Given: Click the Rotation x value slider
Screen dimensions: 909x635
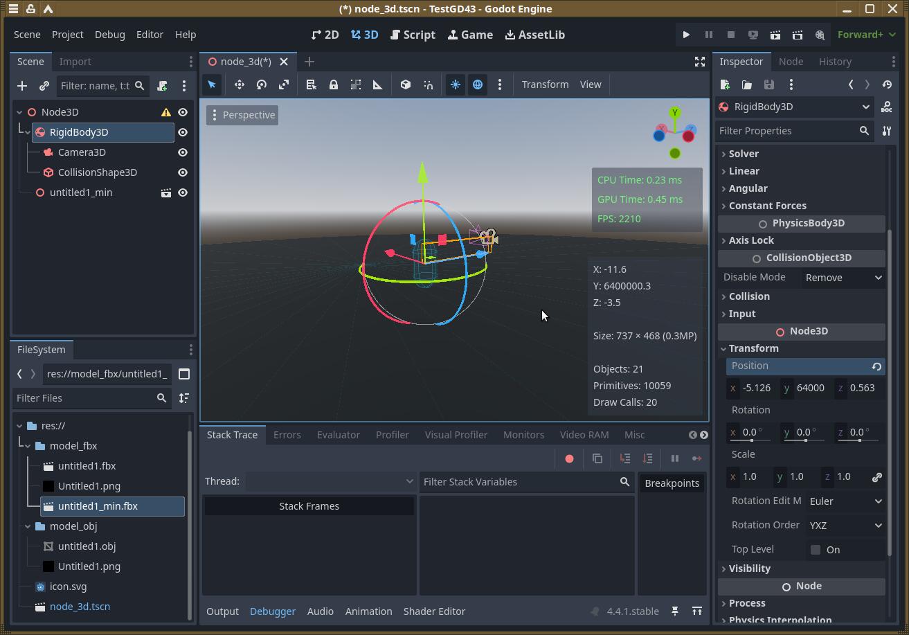Looking at the screenshot, I should tap(752, 433).
